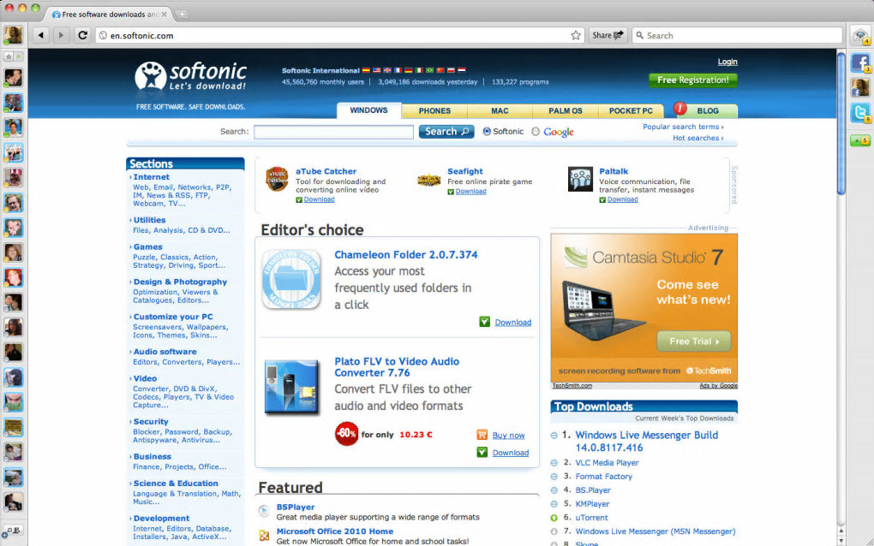Expand Popular search terms arrow link
Viewport: 874px width, 546px height.
[x=683, y=127]
